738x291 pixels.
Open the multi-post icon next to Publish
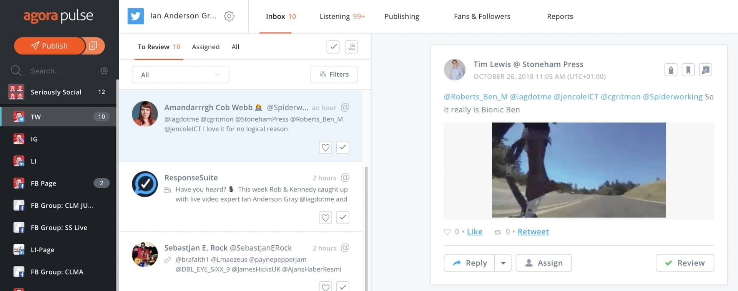coord(93,46)
